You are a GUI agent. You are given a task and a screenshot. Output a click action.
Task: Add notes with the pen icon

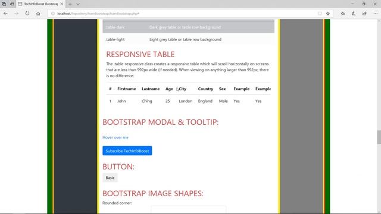point(354,14)
